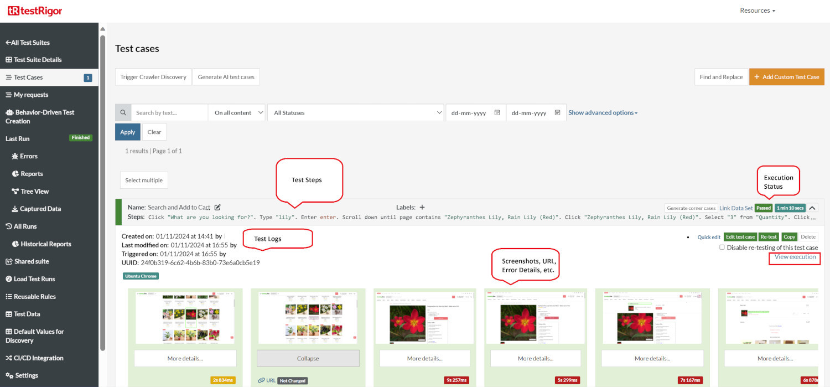The width and height of the screenshot is (830, 387).
Task: Collapse test case with chevron up button
Action: click(812, 208)
